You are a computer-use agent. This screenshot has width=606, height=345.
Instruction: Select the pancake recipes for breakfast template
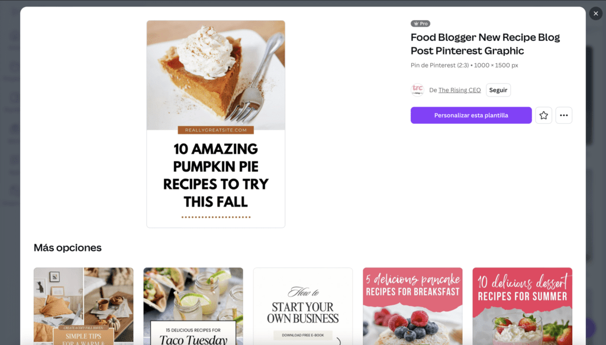(x=412, y=306)
